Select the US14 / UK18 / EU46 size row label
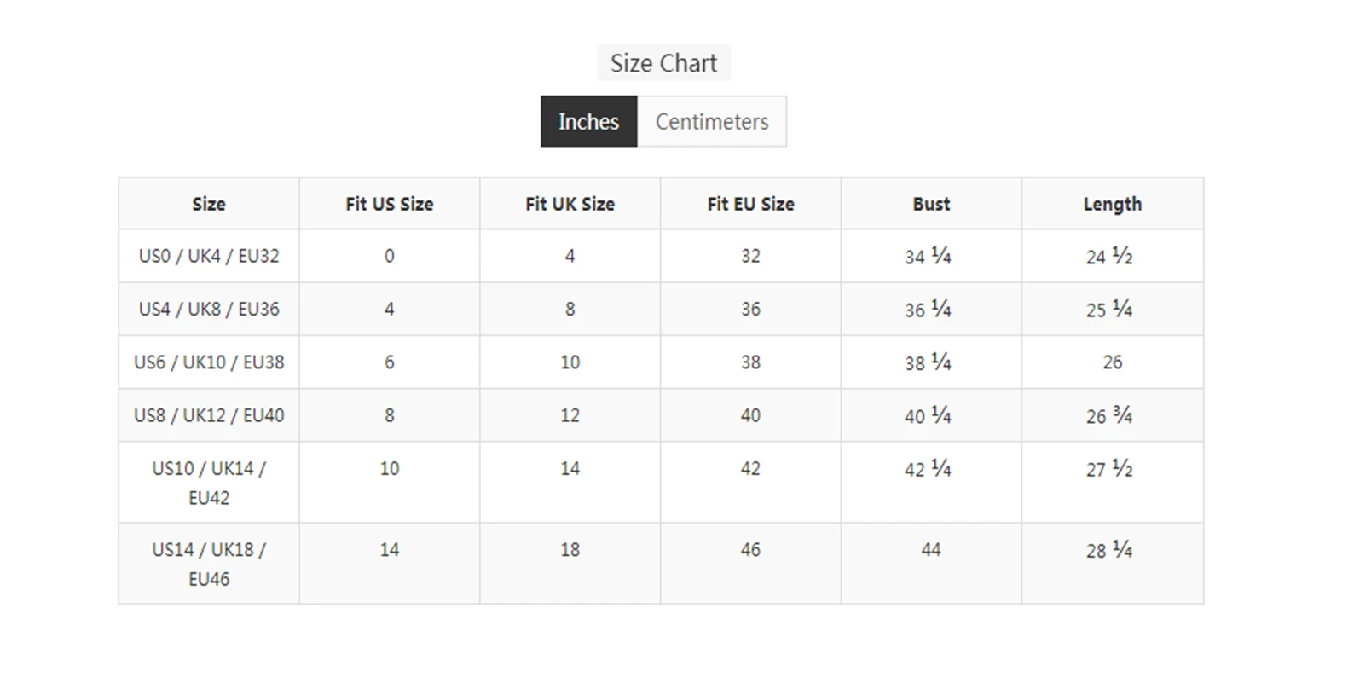The image size is (1354, 689). pyautogui.click(x=209, y=564)
